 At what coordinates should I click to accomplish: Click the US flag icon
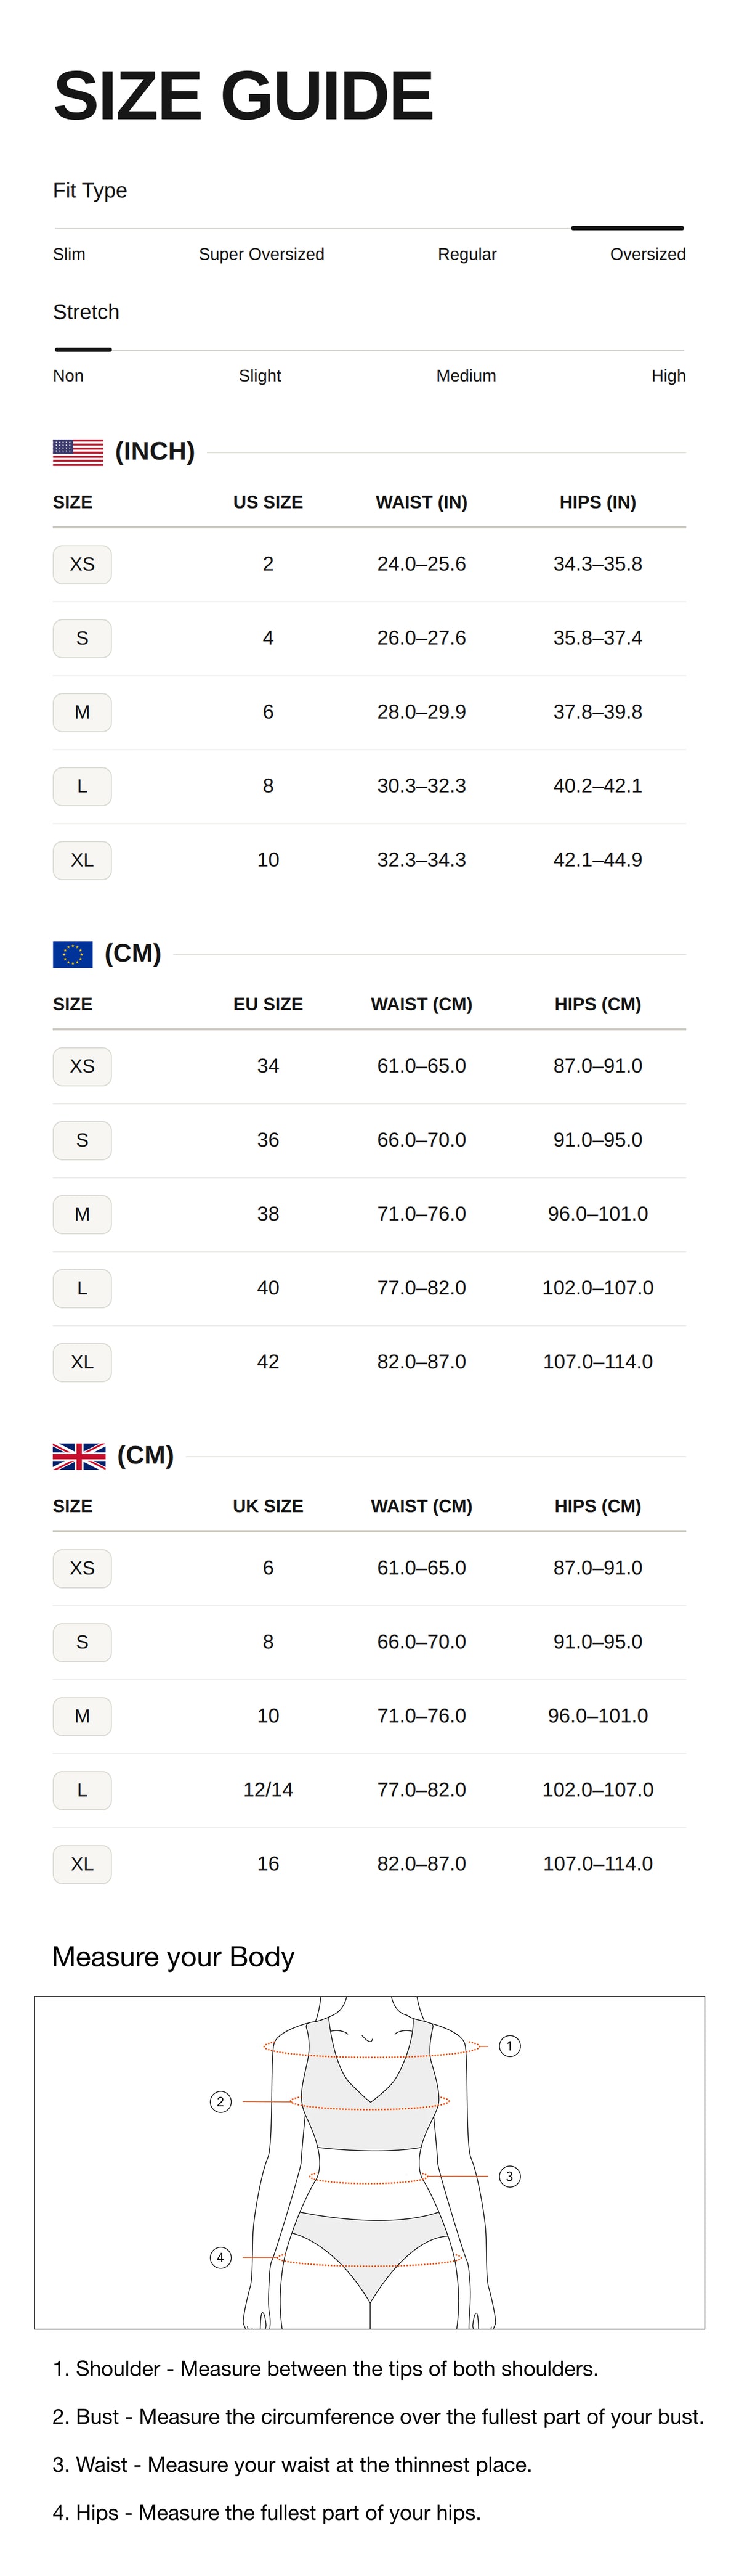tap(78, 452)
